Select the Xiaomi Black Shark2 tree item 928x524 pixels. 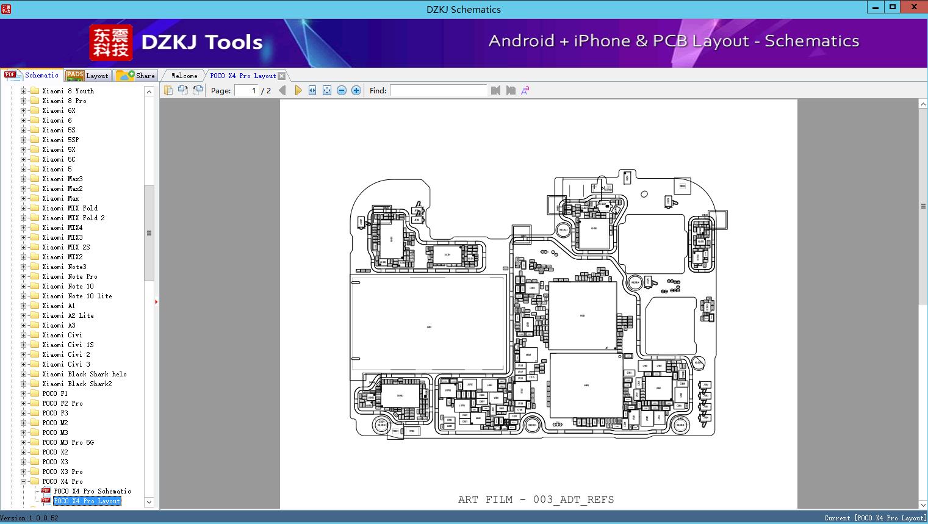(x=77, y=384)
